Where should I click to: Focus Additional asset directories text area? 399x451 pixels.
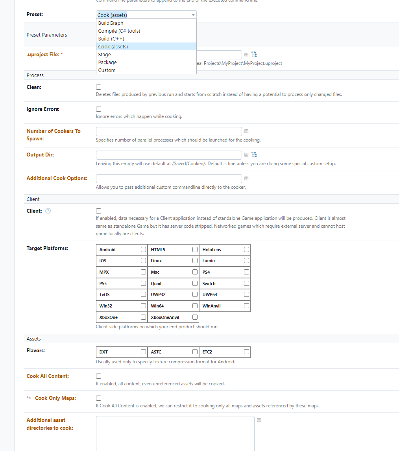[175, 433]
